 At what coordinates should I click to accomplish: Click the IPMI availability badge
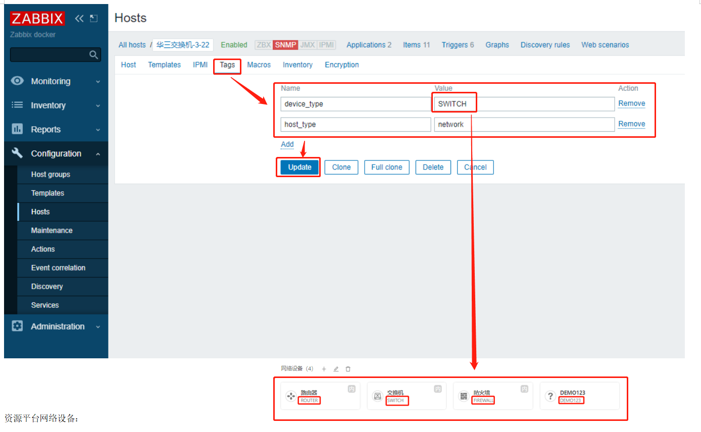tap(326, 45)
